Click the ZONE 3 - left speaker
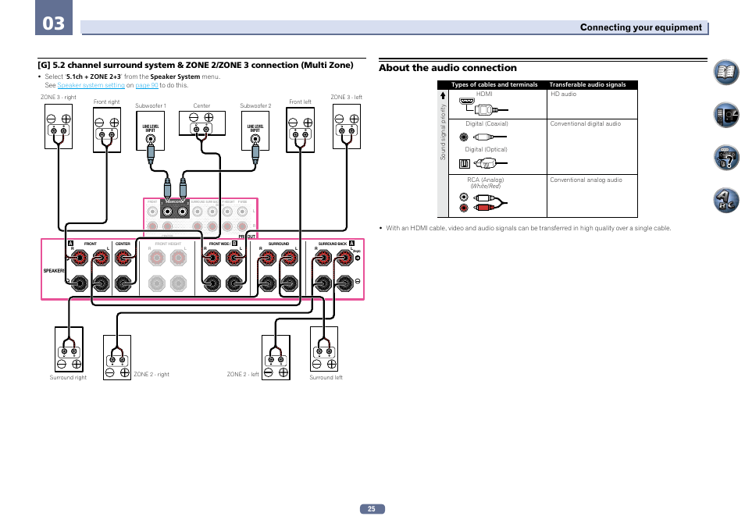 click(x=347, y=126)
